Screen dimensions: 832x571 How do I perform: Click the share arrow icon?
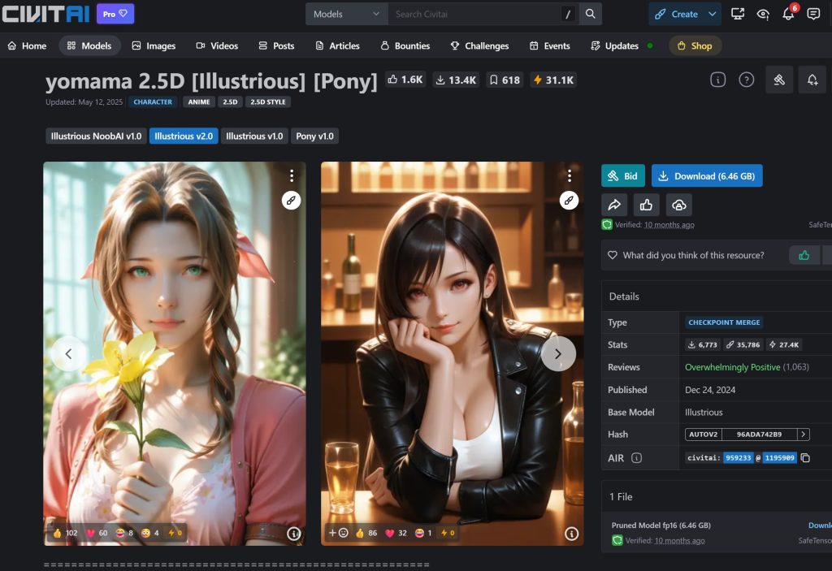pos(614,205)
